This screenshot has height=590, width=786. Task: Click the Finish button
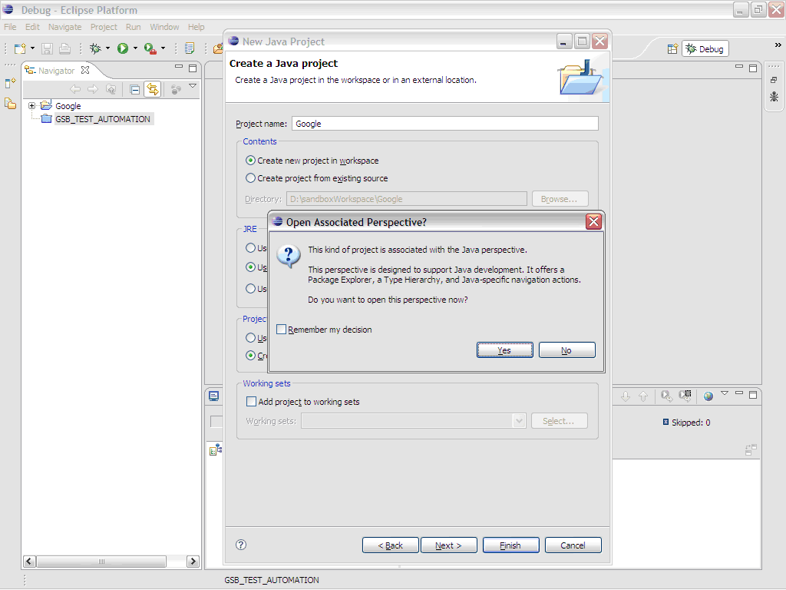pyautogui.click(x=510, y=545)
